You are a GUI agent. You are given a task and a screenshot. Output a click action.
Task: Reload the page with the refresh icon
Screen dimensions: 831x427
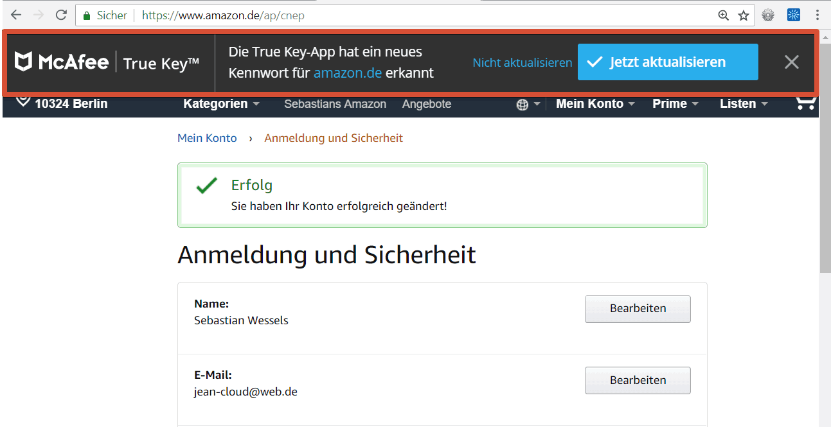click(x=61, y=15)
